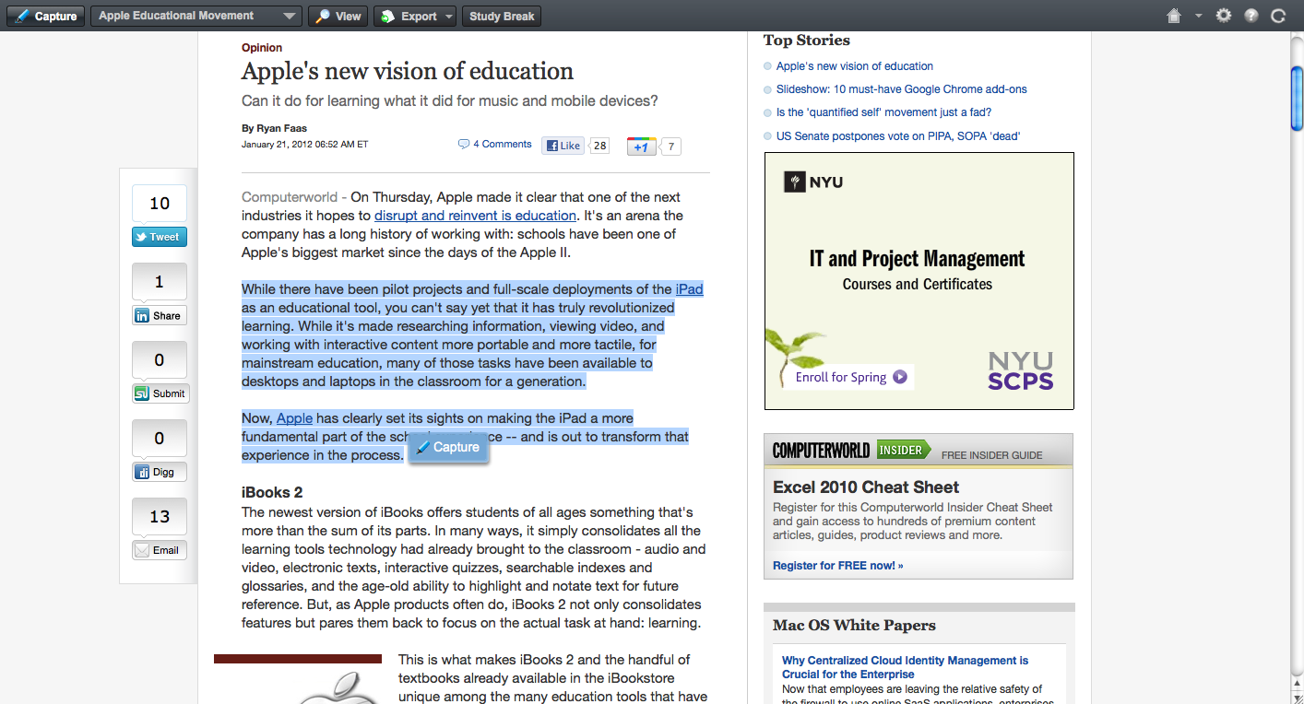The width and height of the screenshot is (1304, 704).
Task: Digg this article from the share sidebar
Action: (x=160, y=472)
